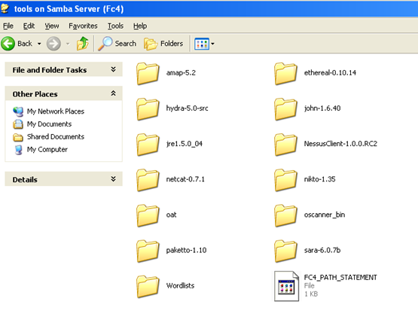The height and width of the screenshot is (326, 418).
Task: Go to My Documents link
Action: [x=49, y=124]
